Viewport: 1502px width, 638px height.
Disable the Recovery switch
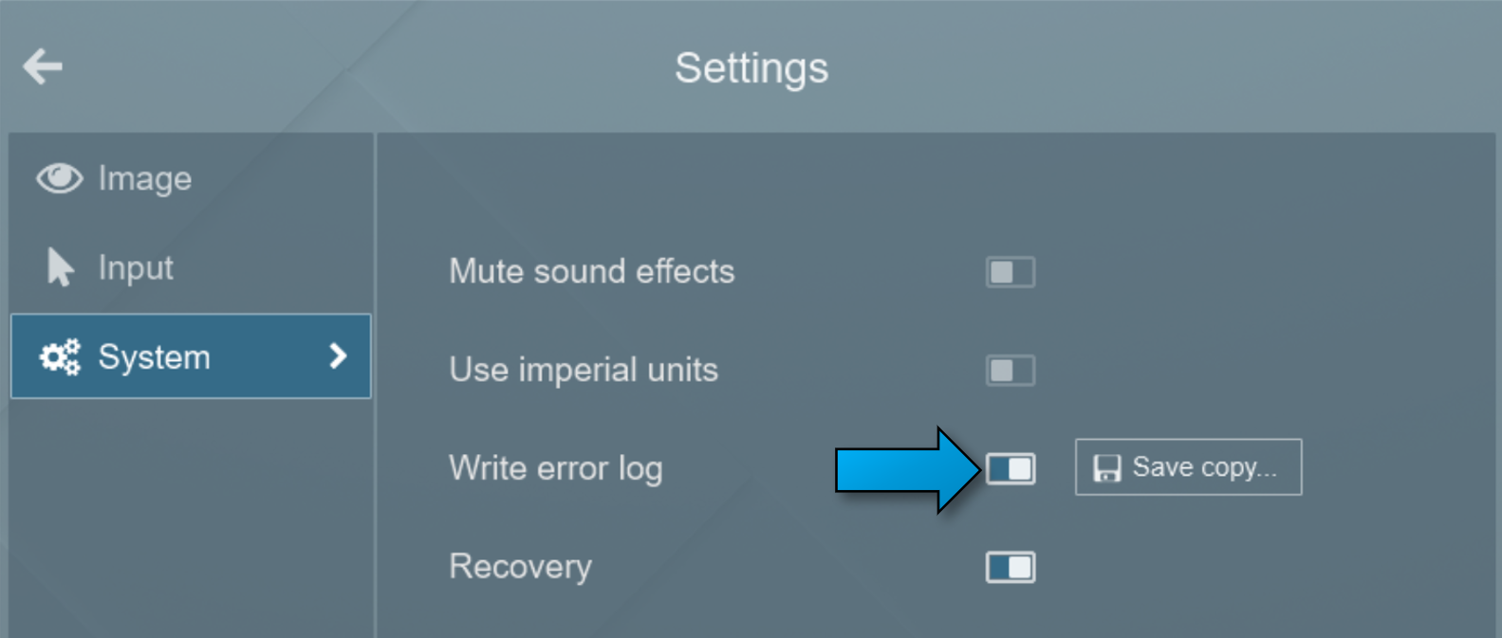pyautogui.click(x=1010, y=567)
